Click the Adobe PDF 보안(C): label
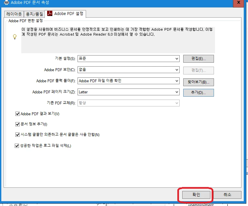Screen dimensions: 248x206 click(x=60, y=70)
